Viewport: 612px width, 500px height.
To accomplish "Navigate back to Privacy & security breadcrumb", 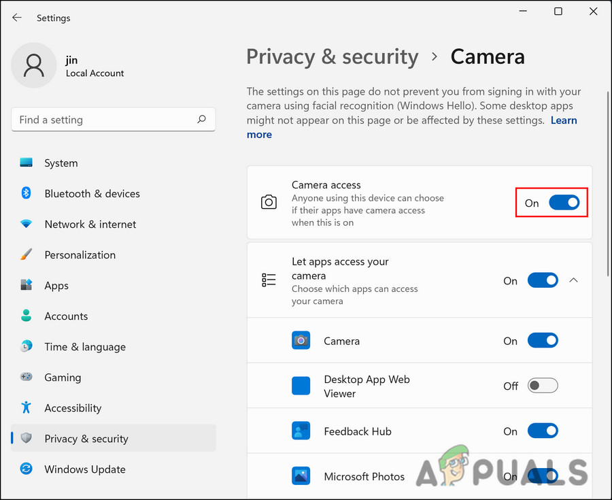I will [332, 57].
